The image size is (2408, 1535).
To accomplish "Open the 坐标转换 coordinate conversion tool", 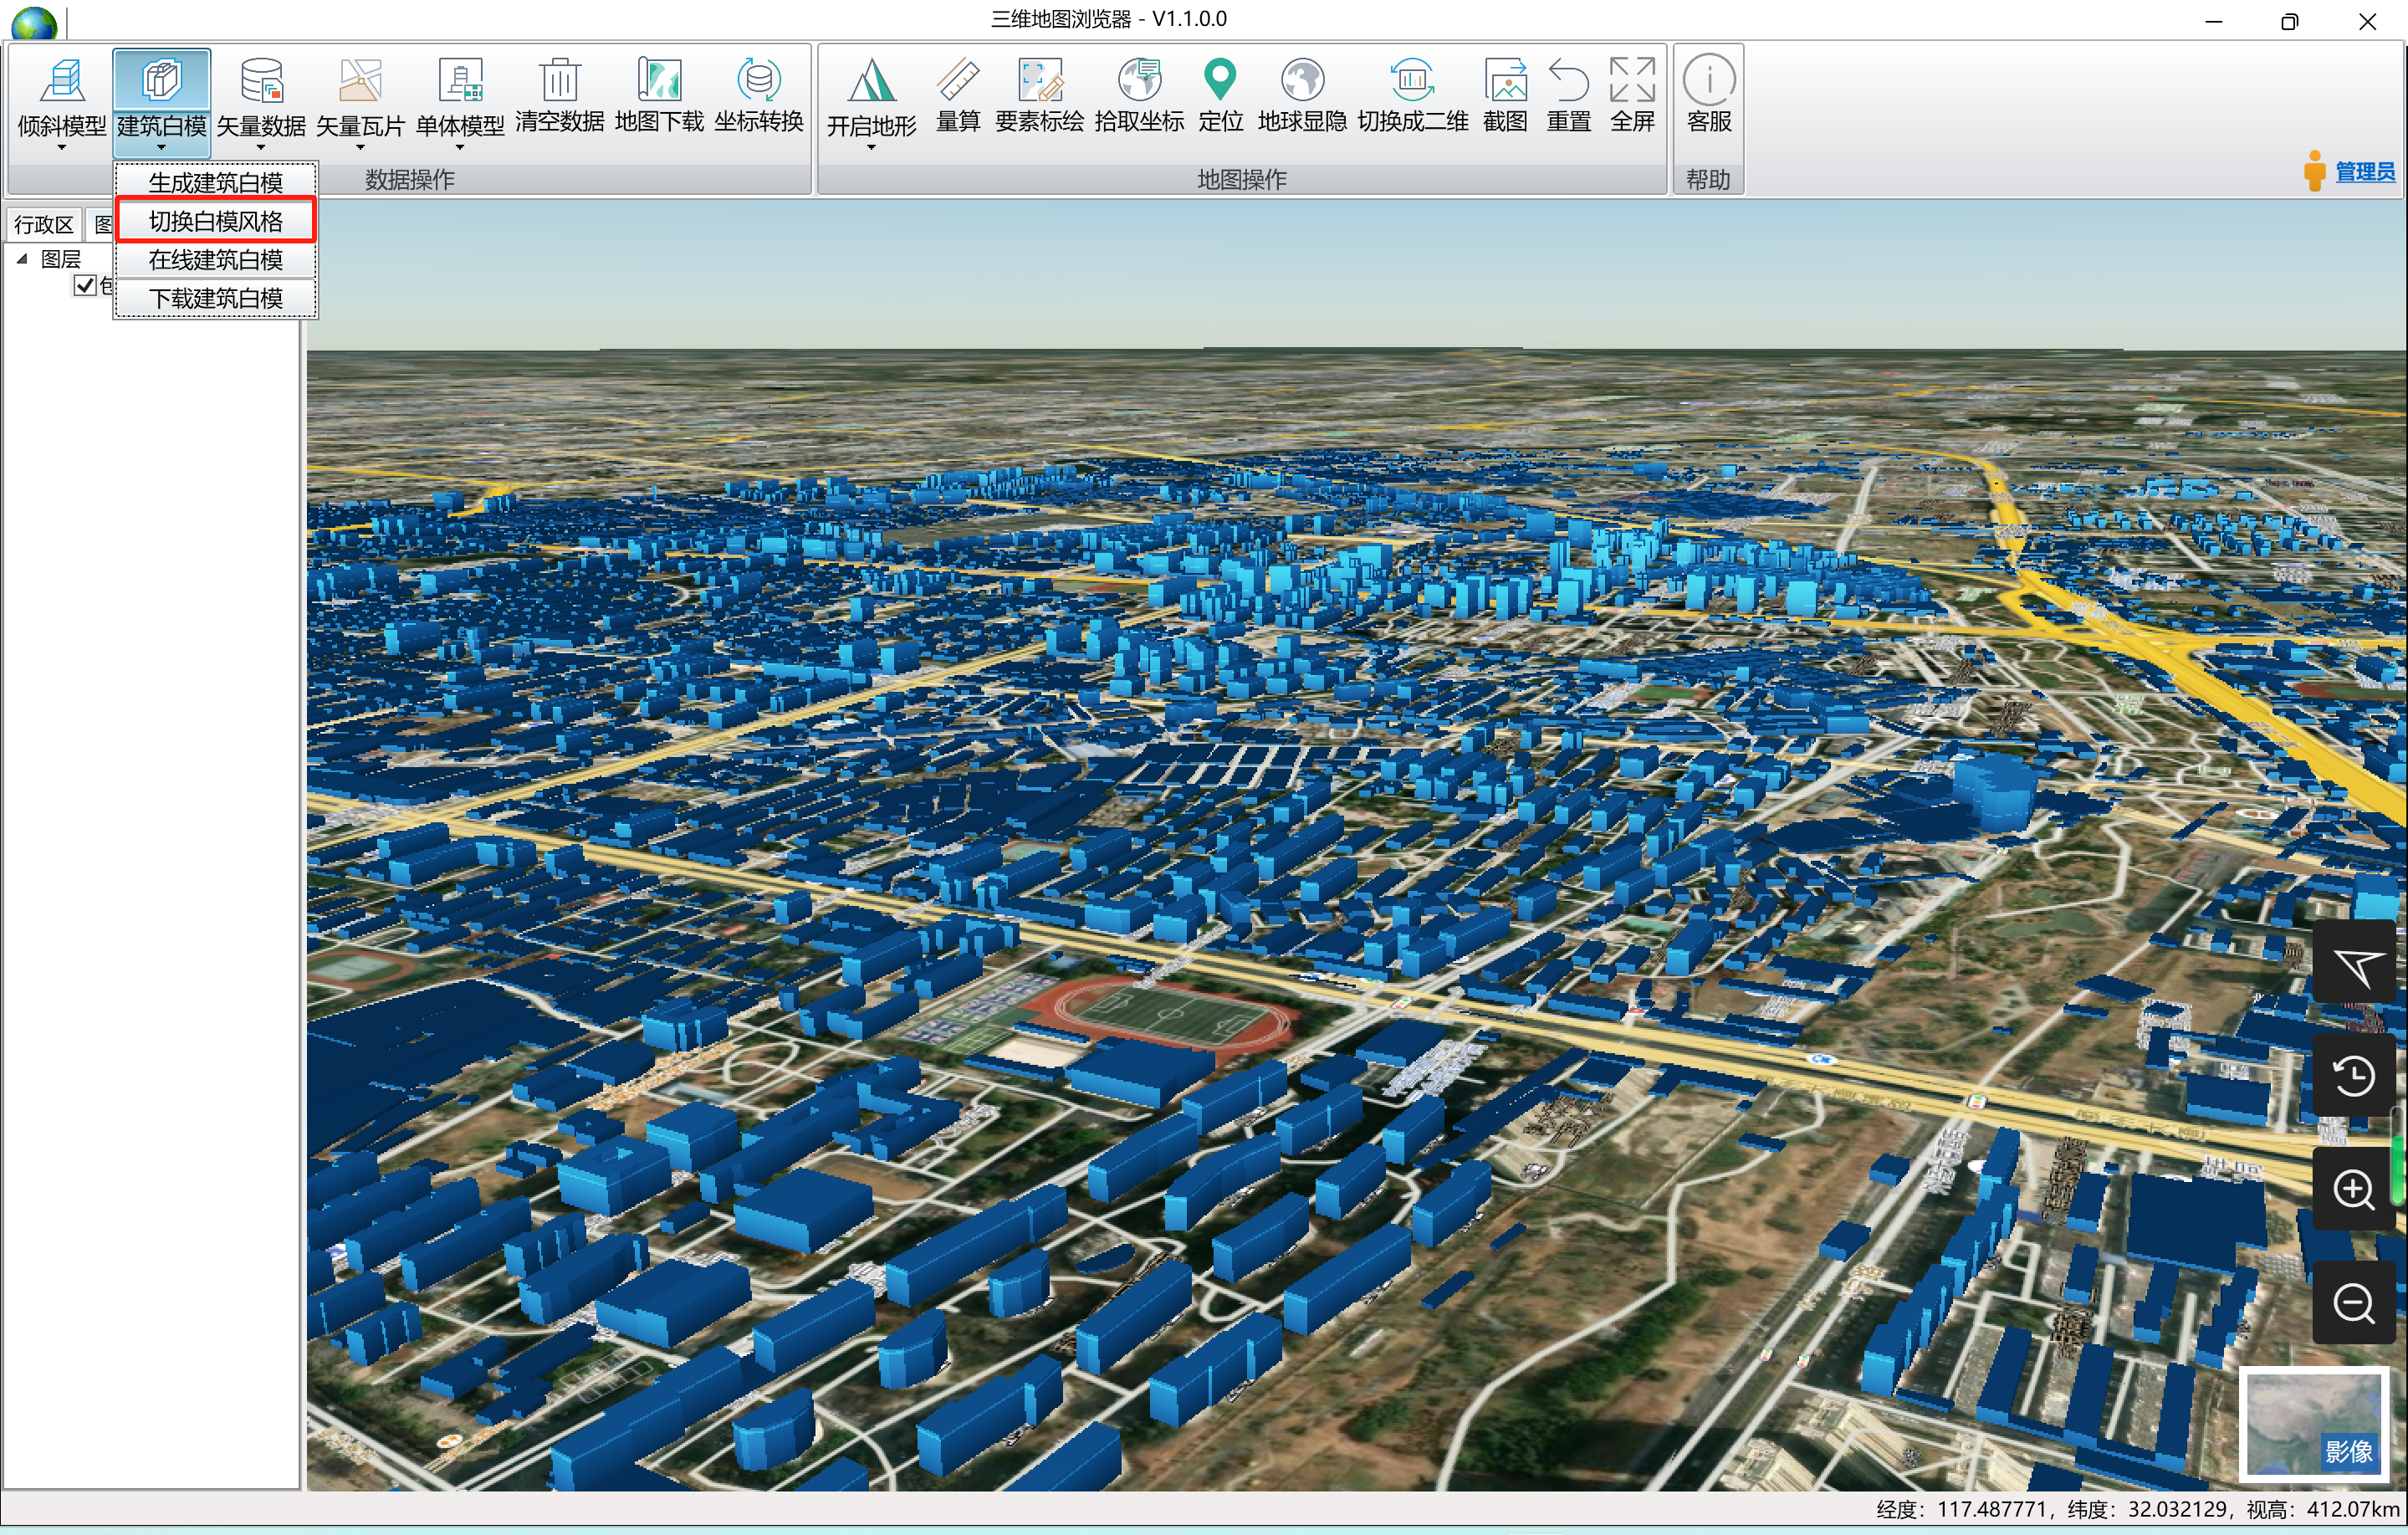I will click(759, 82).
